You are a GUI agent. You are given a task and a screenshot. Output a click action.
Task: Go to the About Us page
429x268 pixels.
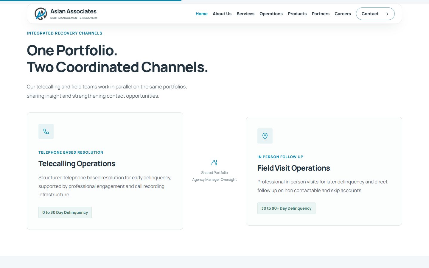click(222, 14)
